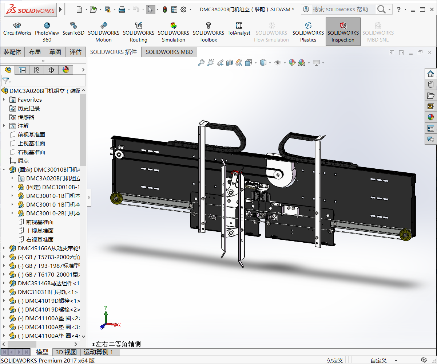Image resolution: width=437 pixels, height=364 pixels.
Task: Open the Options gear icon
Action: [x=183, y=9]
